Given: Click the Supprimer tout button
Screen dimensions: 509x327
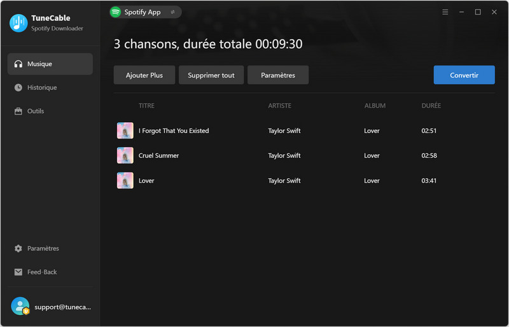Looking at the screenshot, I should [x=211, y=75].
